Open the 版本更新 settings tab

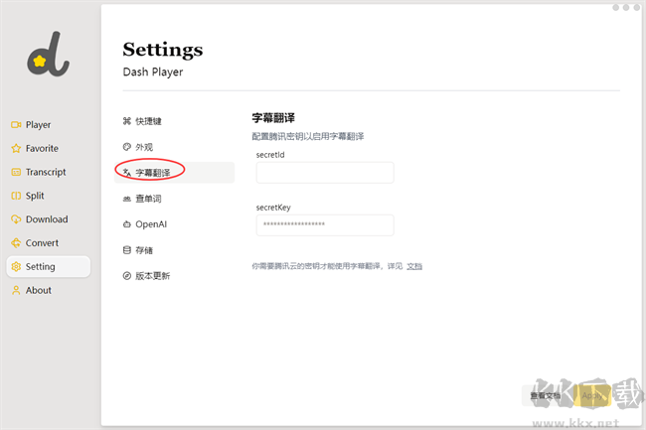point(174,276)
